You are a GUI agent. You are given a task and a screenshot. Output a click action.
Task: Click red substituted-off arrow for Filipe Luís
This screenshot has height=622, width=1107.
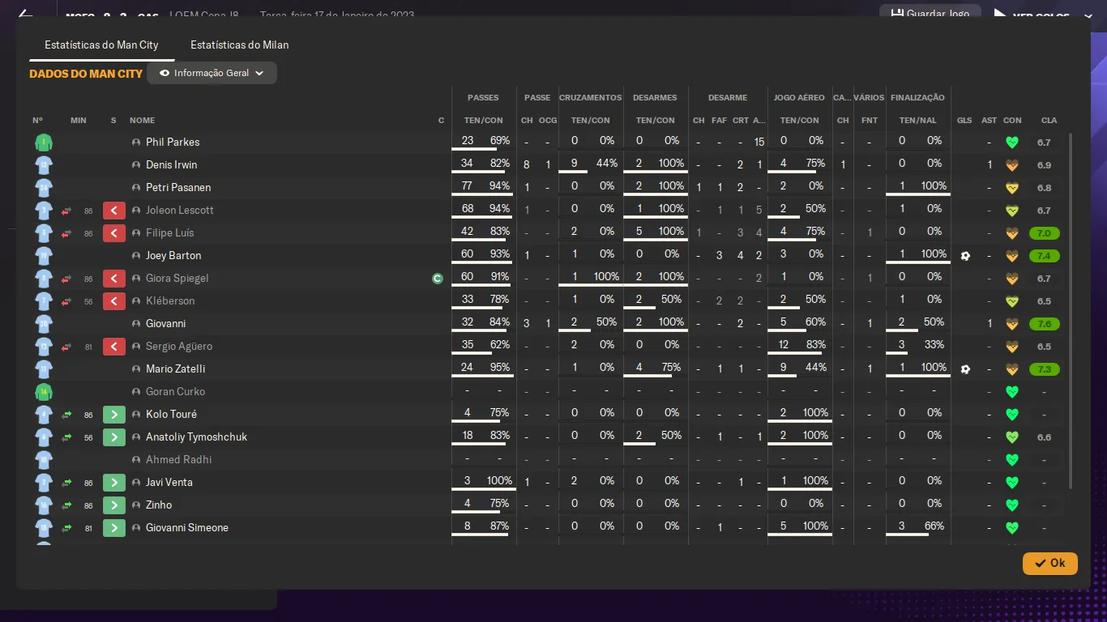point(114,233)
